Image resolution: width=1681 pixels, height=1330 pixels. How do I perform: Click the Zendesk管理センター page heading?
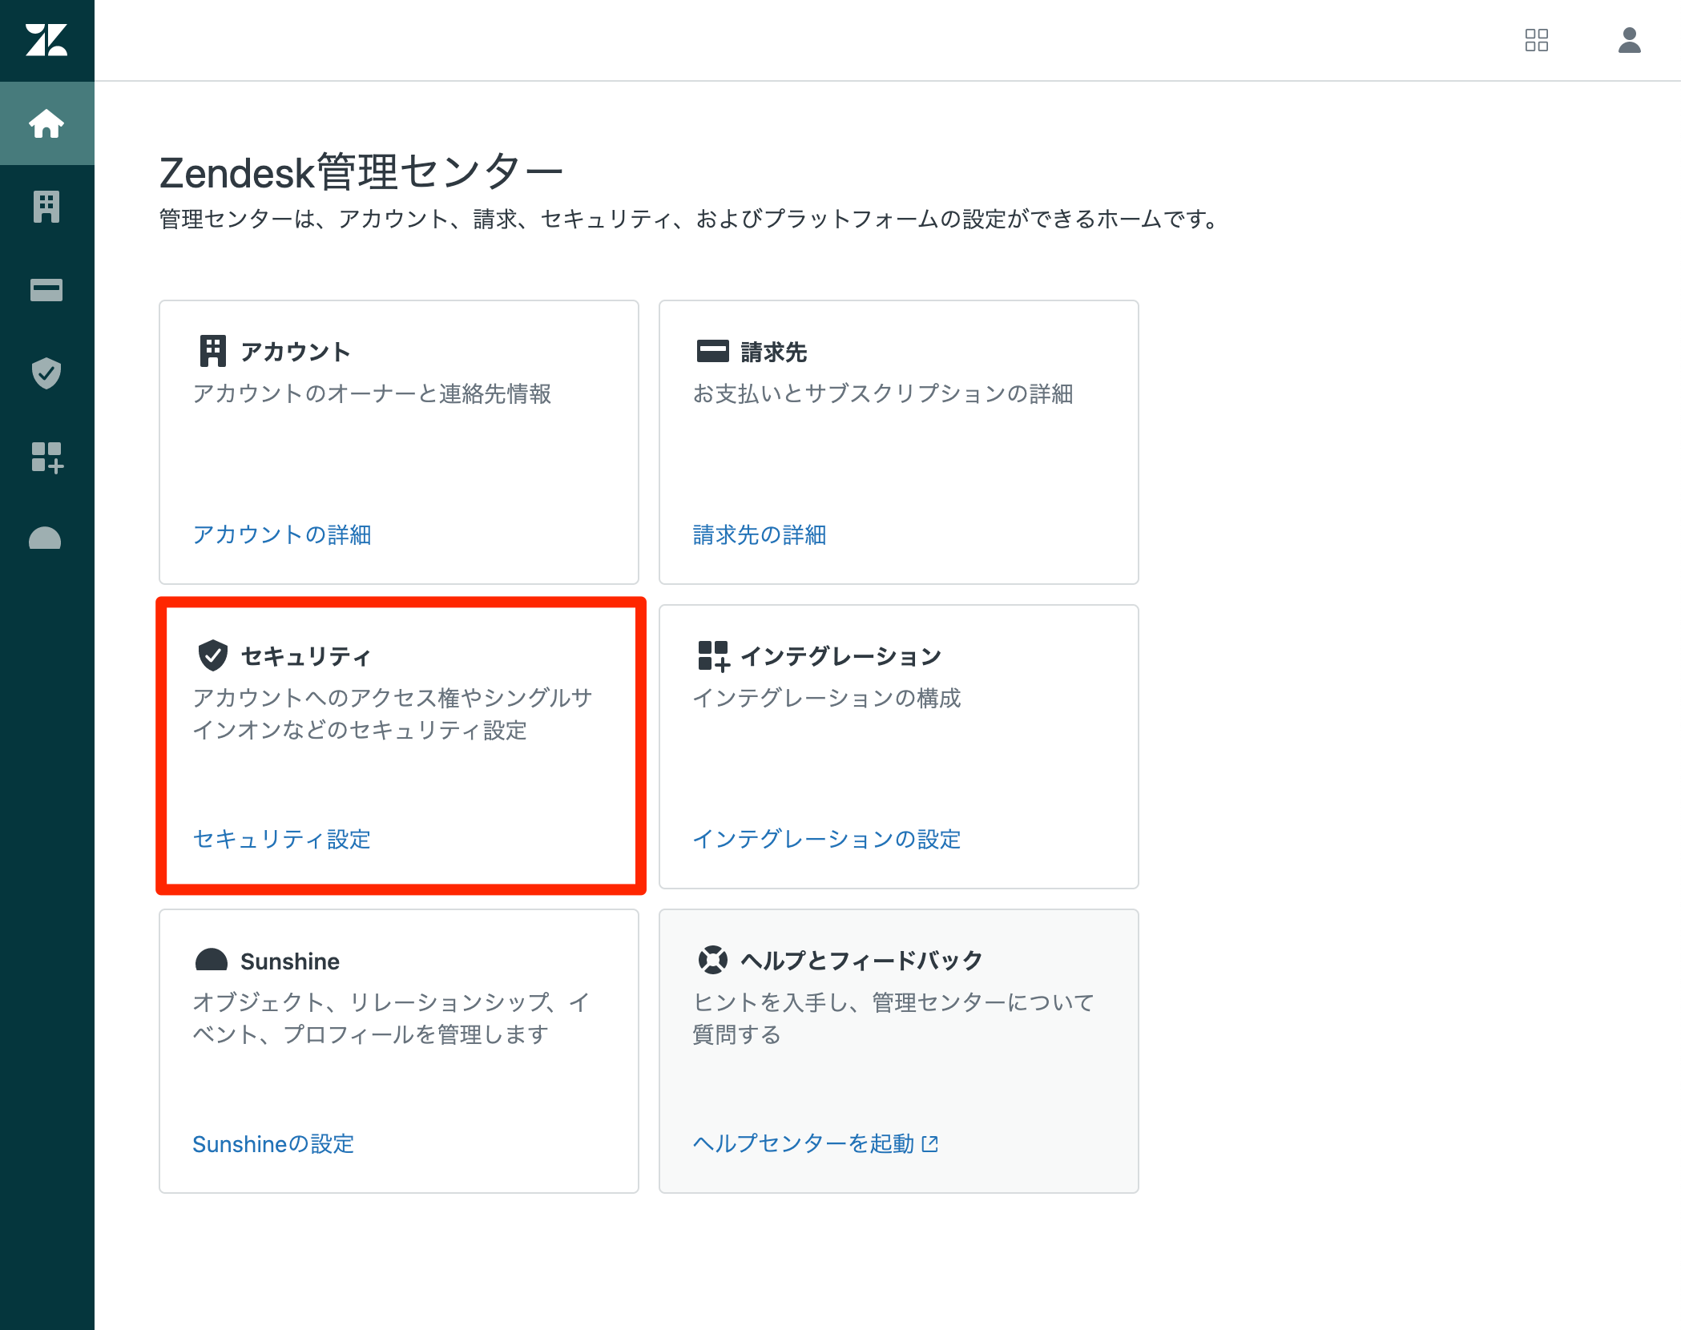coord(361,171)
